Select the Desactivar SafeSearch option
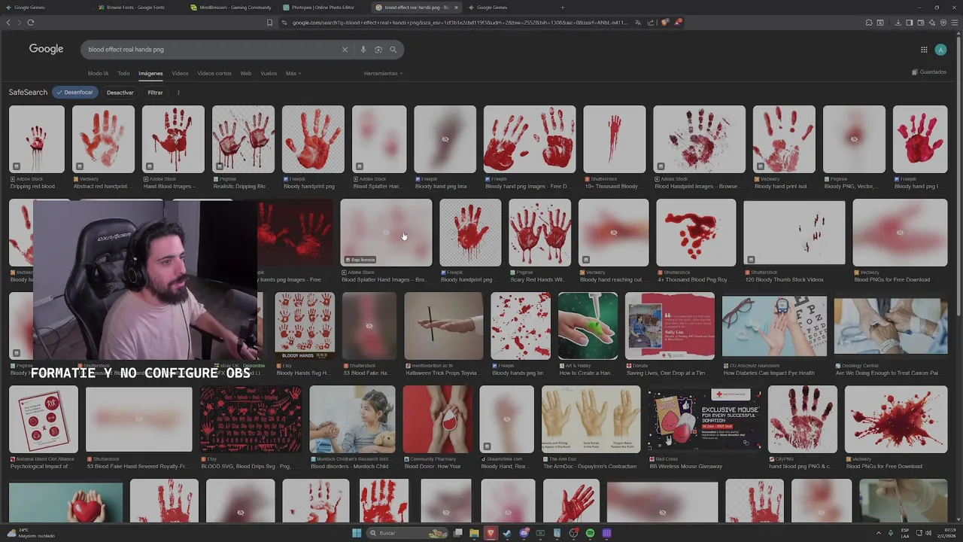 point(120,93)
